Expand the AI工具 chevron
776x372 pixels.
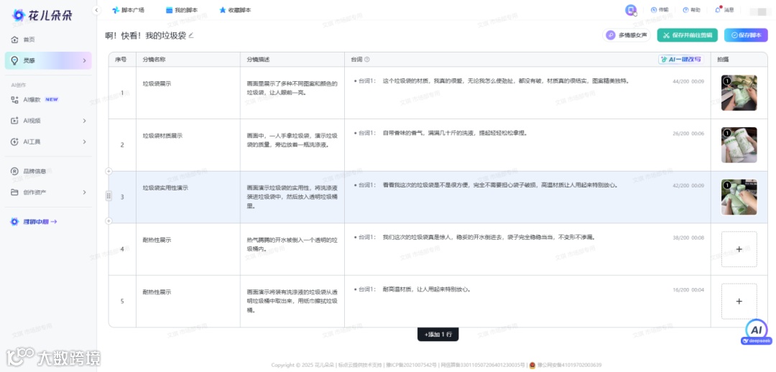tap(84, 141)
